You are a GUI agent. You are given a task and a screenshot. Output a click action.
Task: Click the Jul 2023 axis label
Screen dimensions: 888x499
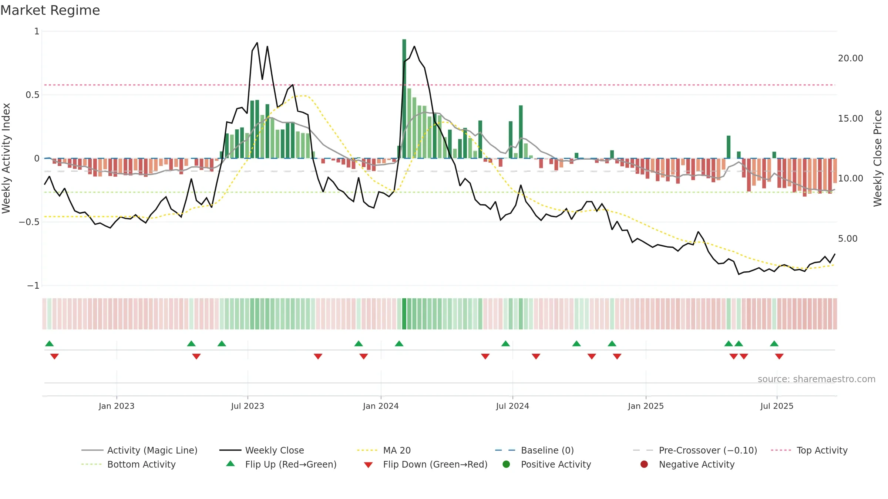pos(248,406)
